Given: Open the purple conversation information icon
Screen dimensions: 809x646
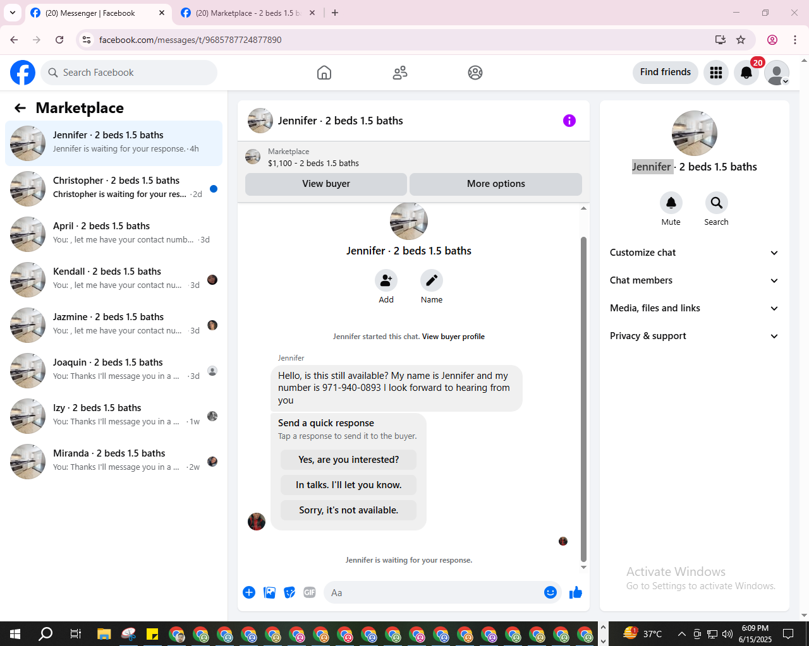Looking at the screenshot, I should coord(569,121).
